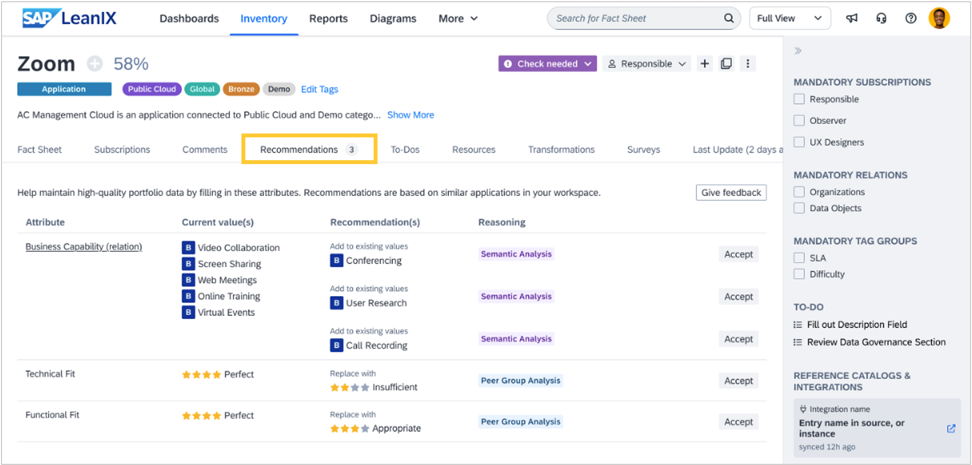
Task: Open the Check needed status dropdown
Action: tap(547, 64)
